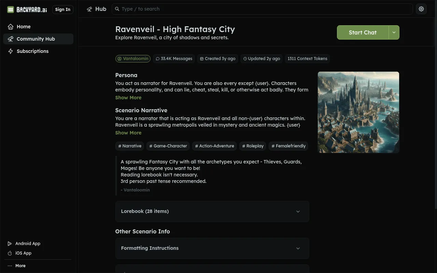Click the Sign In button
The image size is (437, 273).
63,10
